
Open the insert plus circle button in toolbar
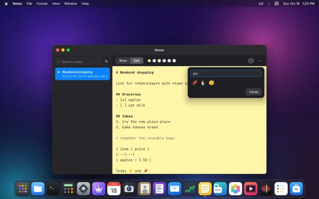pos(251,61)
